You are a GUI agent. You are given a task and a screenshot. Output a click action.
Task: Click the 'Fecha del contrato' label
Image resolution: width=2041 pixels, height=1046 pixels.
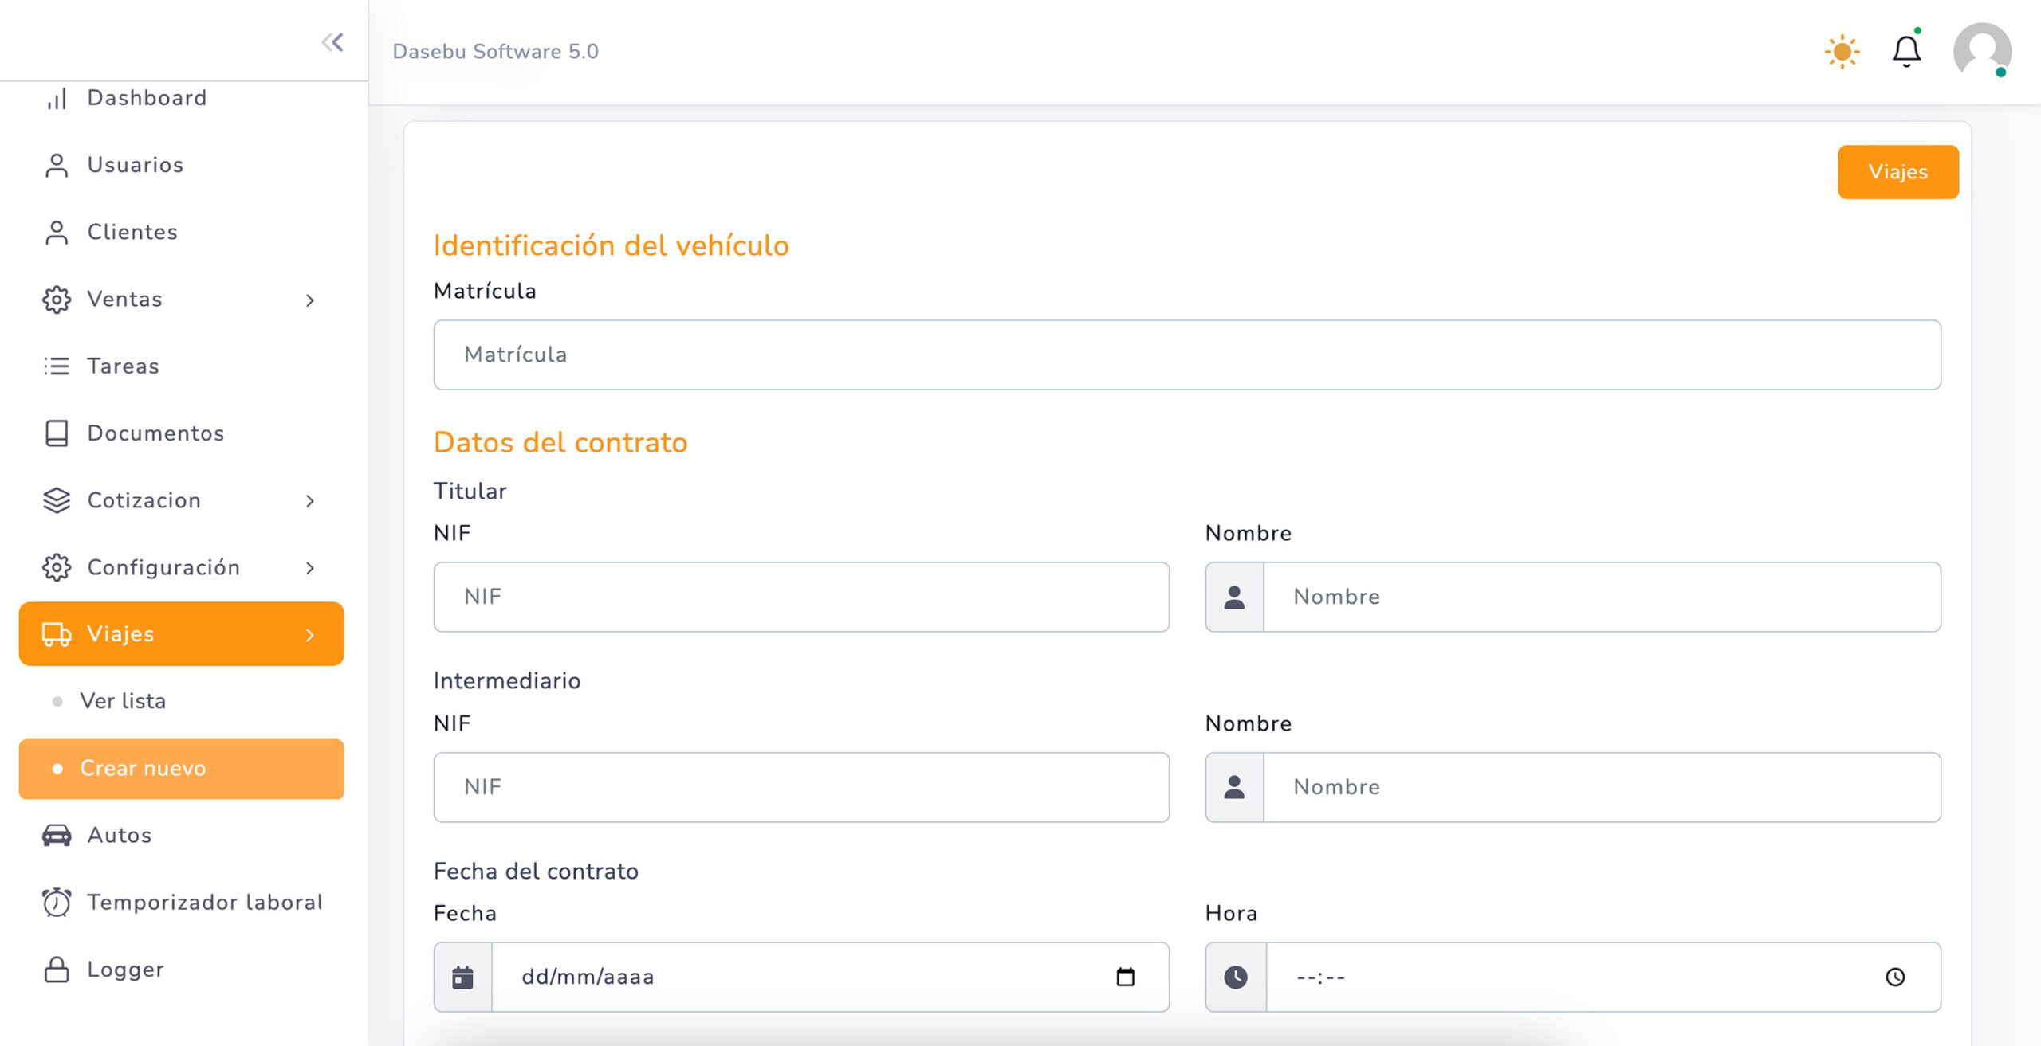(536, 871)
